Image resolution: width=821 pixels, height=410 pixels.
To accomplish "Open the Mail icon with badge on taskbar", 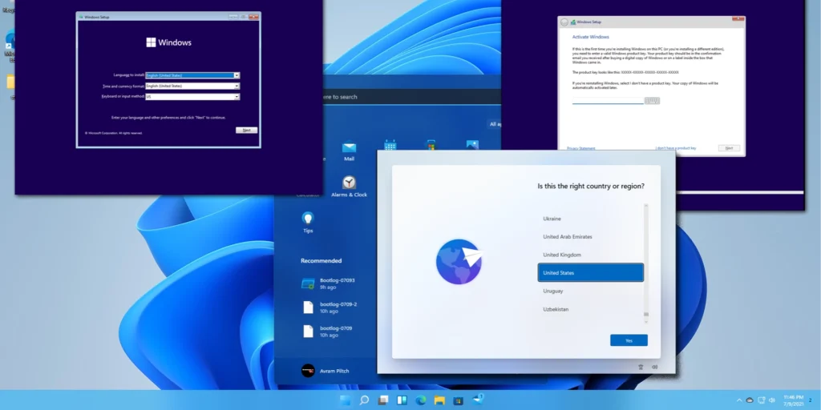I will [478, 400].
